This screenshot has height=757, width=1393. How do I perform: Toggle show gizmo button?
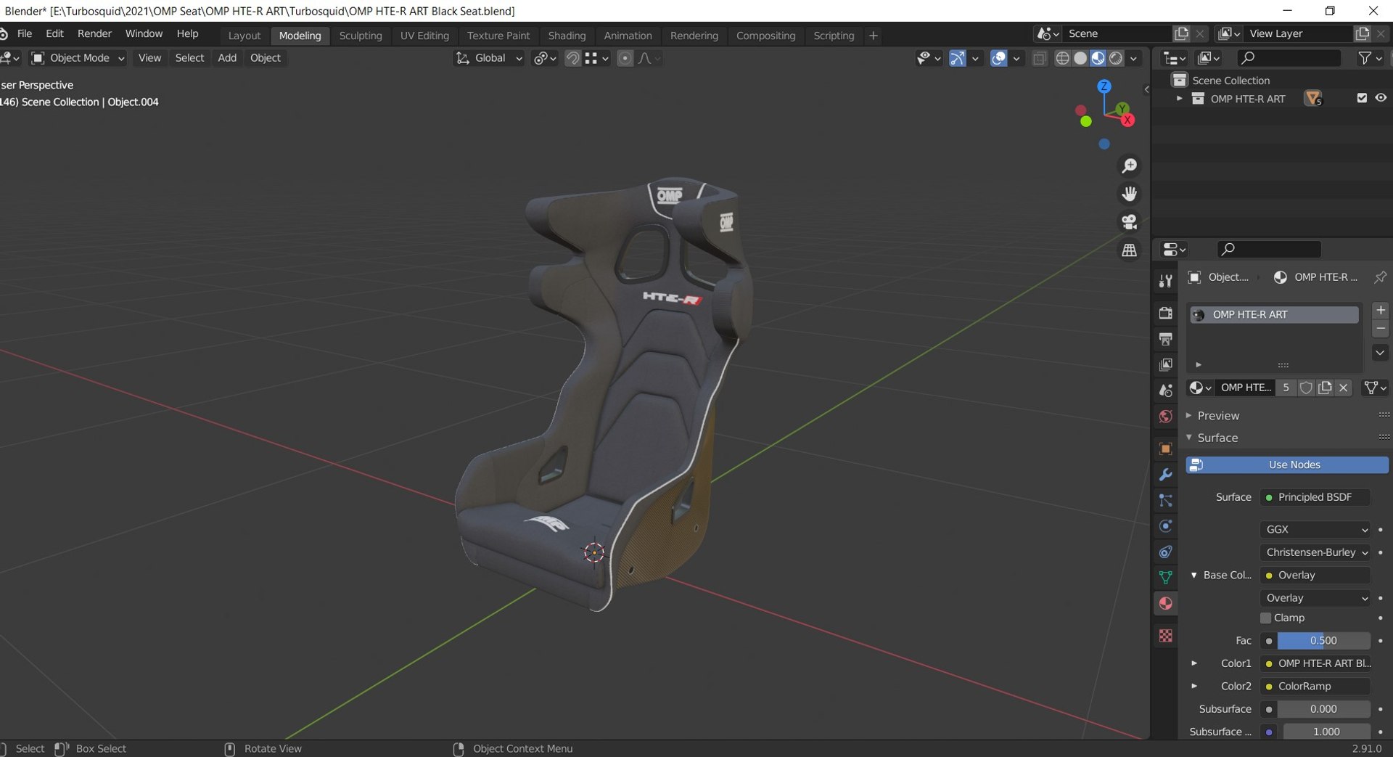[x=958, y=58]
